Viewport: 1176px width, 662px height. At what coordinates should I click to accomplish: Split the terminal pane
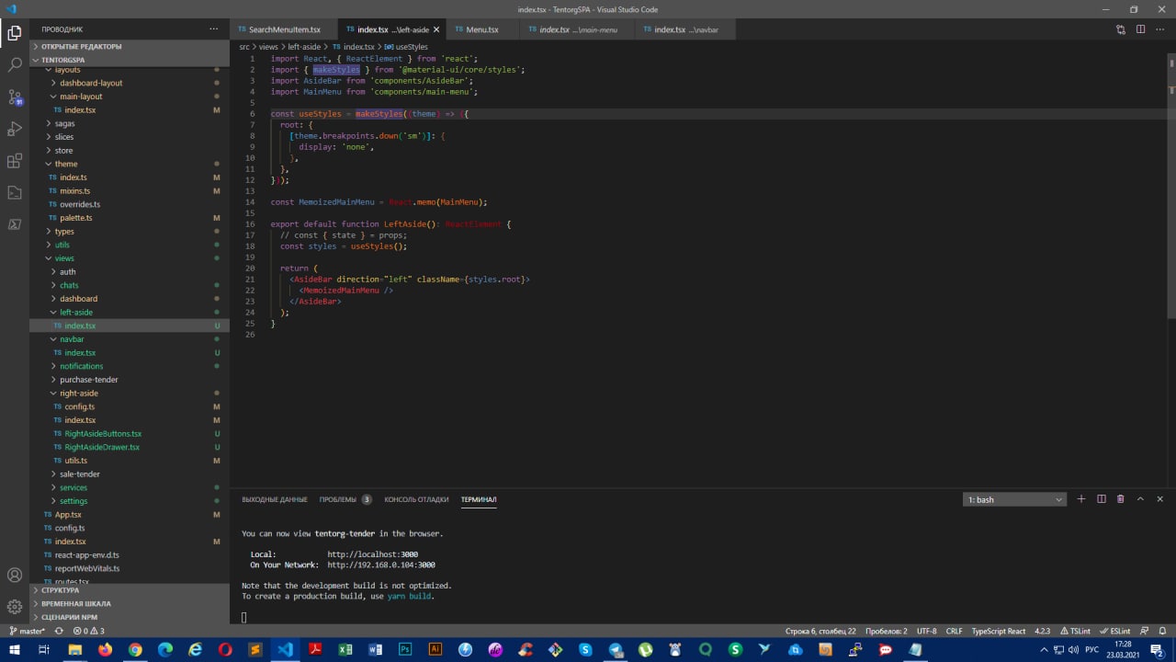(x=1101, y=499)
